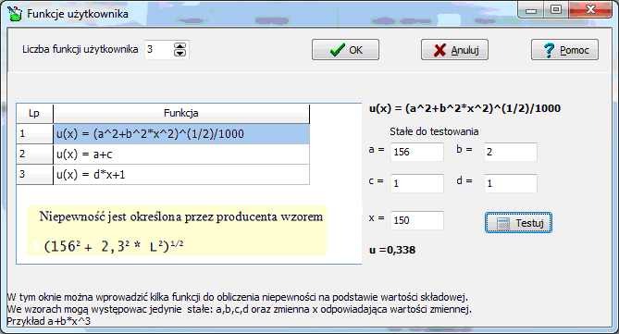Increase user function count with up arrow
Image resolution: width=619 pixels, height=334 pixels.
180,45
